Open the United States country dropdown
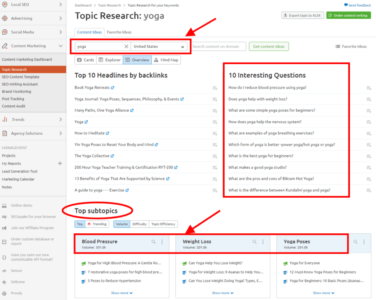This screenshot has width=376, height=300. 159,46
